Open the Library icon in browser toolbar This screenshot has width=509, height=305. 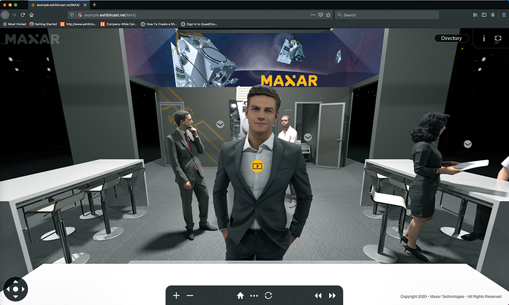pyautogui.click(x=475, y=15)
